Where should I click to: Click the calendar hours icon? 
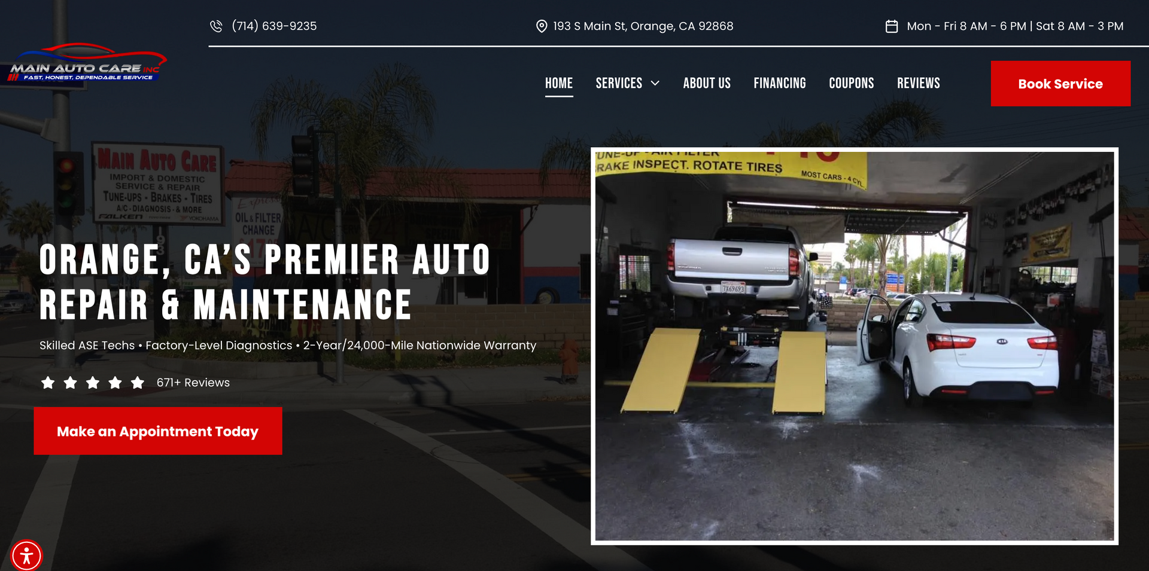click(892, 26)
